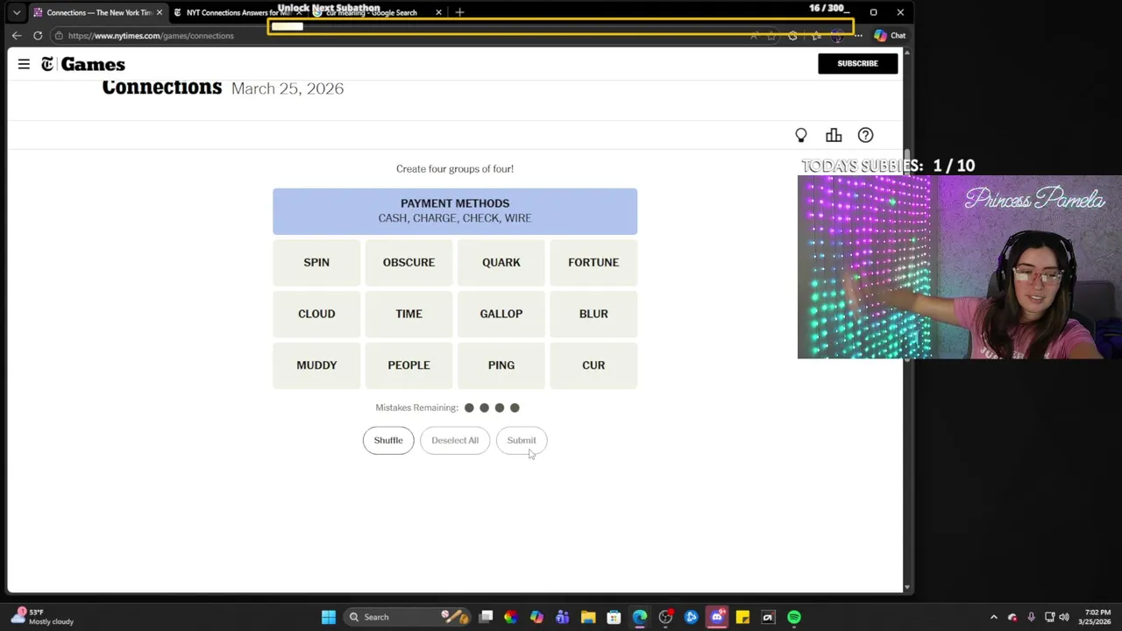
Task: Select the GALLOP tile
Action: [501, 314]
